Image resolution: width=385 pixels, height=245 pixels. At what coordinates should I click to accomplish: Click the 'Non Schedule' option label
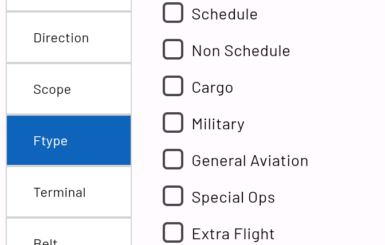(241, 50)
